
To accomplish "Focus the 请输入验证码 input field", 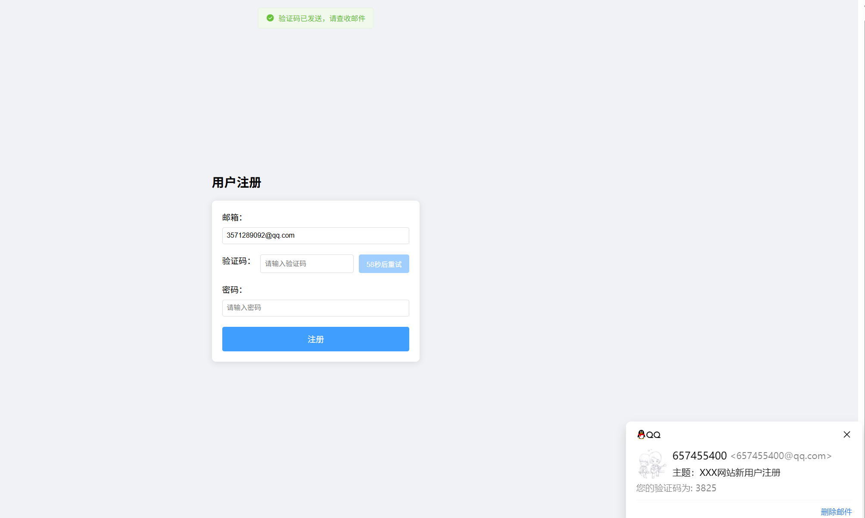I will tap(306, 264).
